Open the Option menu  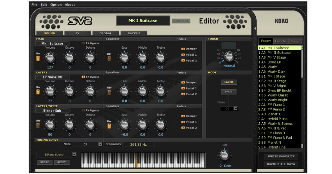(x=56, y=5)
